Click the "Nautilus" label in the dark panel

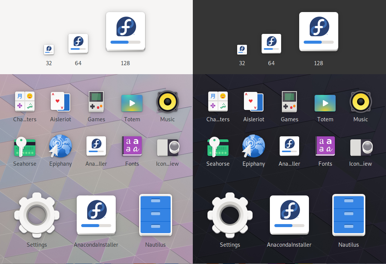click(348, 245)
